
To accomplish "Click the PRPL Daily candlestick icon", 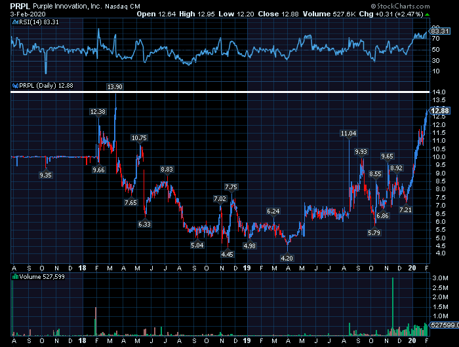I will [15, 86].
